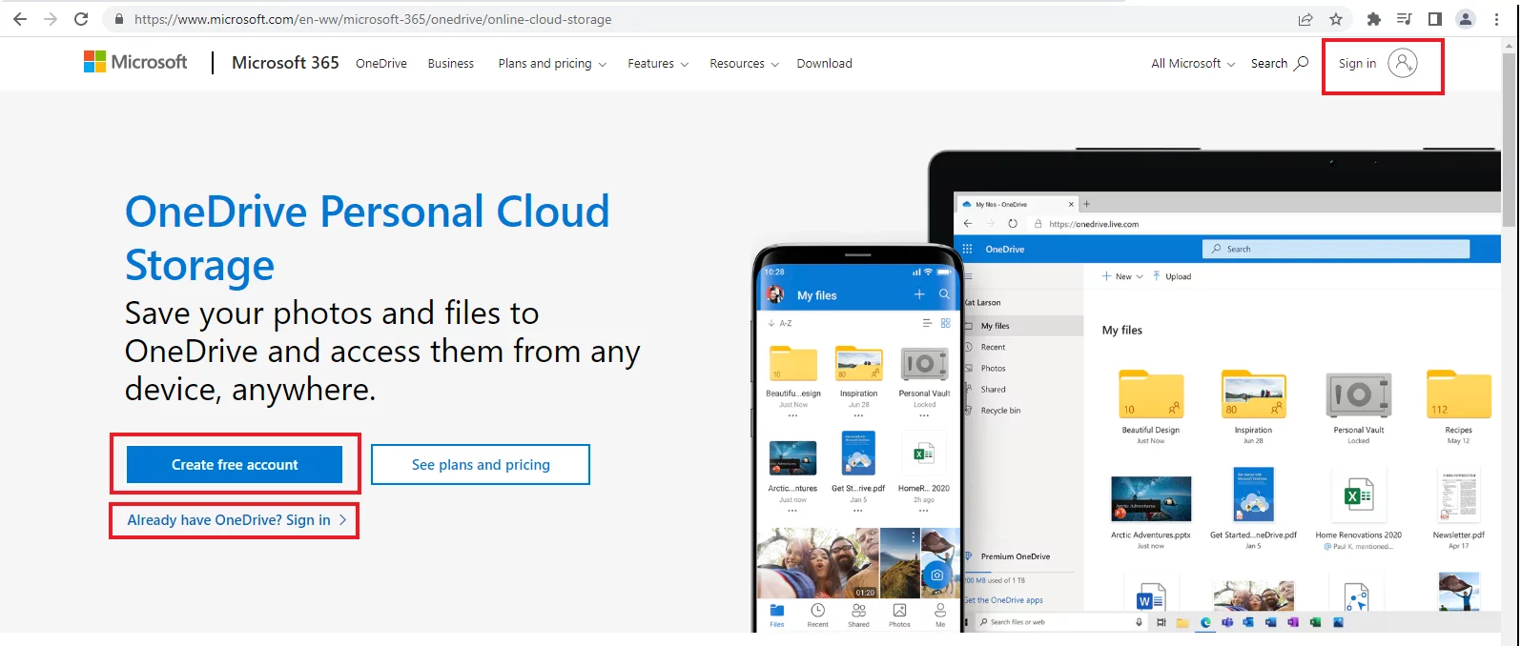Image resolution: width=1521 pixels, height=646 pixels.
Task: Open the Business nav item
Action: coord(451,64)
